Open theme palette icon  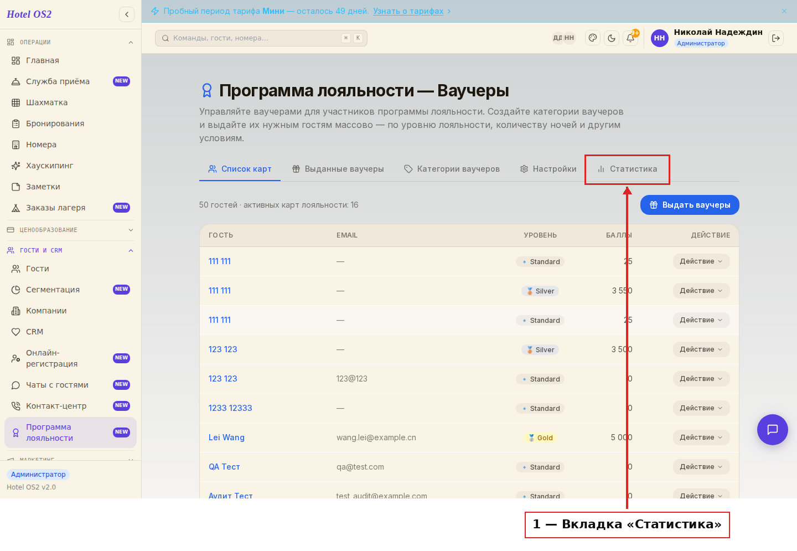click(593, 38)
